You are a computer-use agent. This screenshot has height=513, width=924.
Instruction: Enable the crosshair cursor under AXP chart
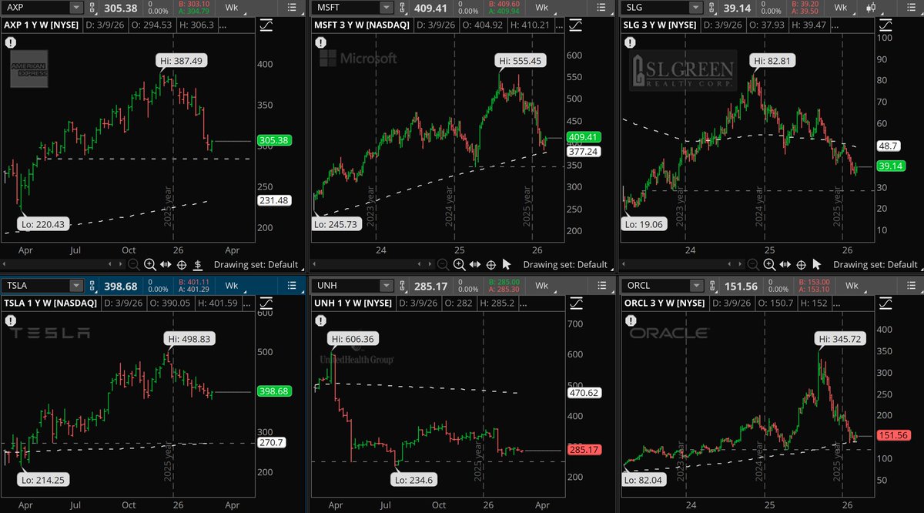point(182,264)
